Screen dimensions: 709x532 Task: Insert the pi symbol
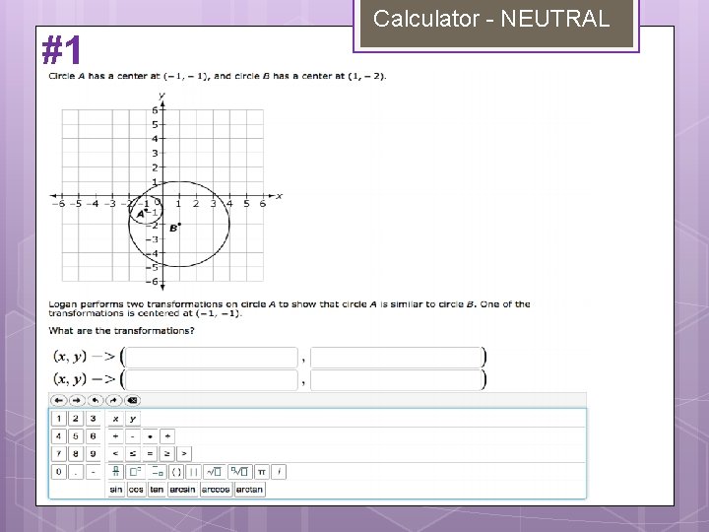pyautogui.click(x=261, y=472)
